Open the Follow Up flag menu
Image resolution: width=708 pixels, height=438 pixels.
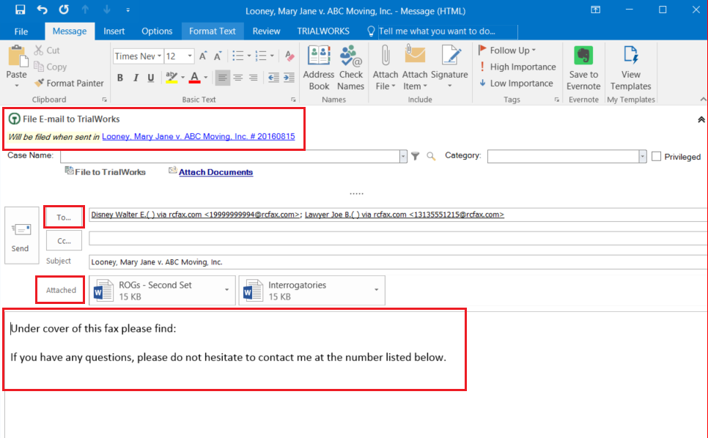click(x=506, y=50)
